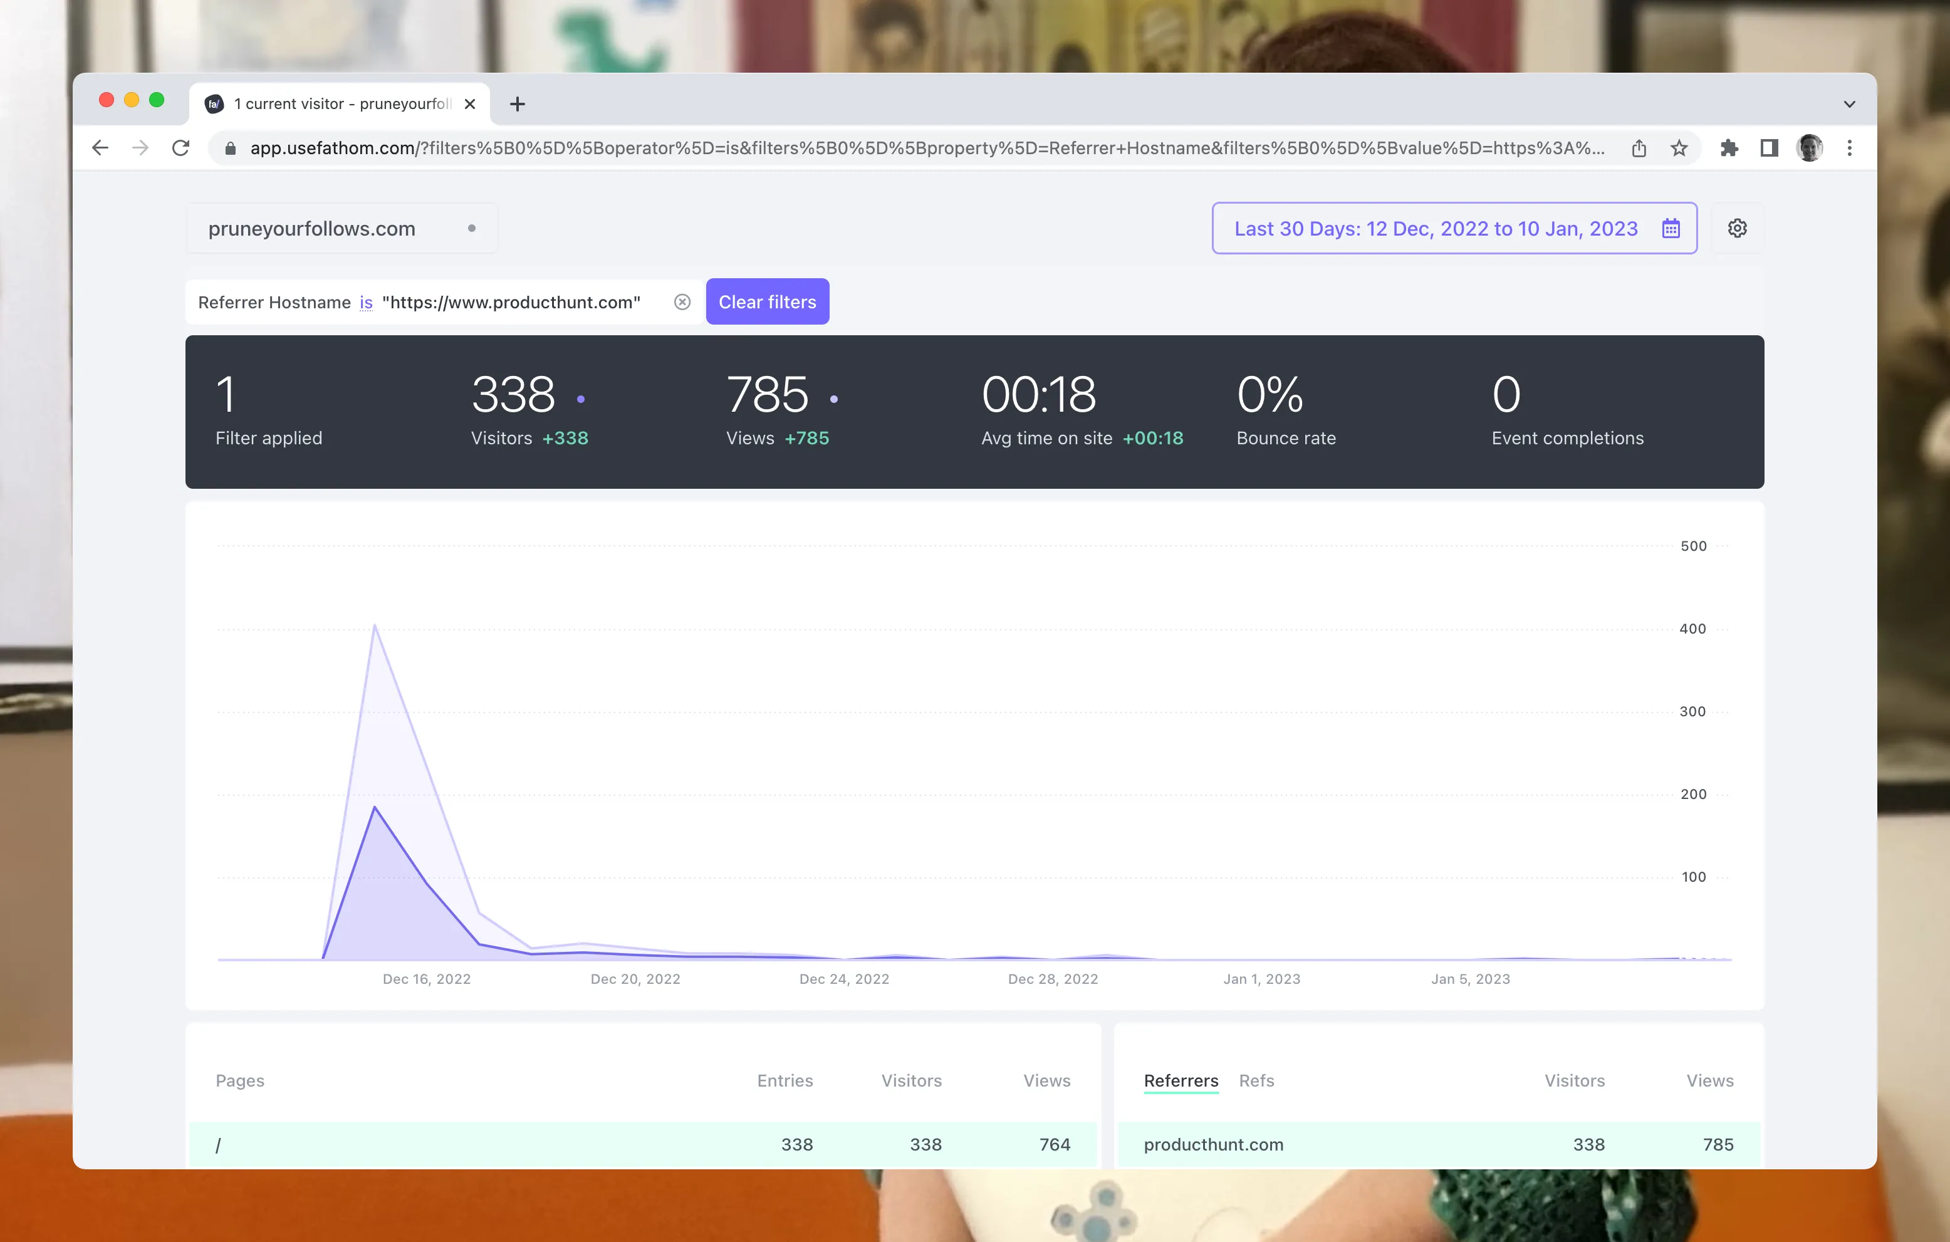Click the pruneyourfollows.com site selector
1950x1242 pixels.
[312, 227]
